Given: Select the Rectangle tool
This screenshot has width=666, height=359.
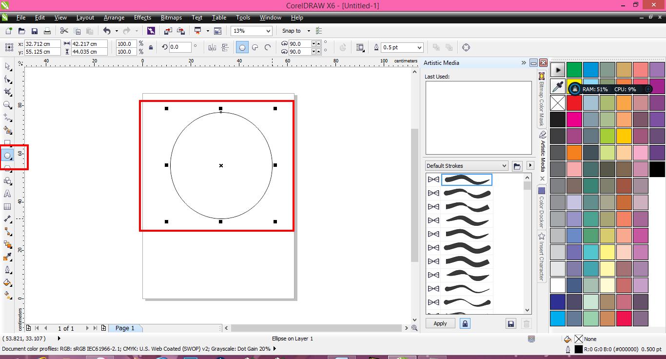Looking at the screenshot, I should tap(7, 143).
